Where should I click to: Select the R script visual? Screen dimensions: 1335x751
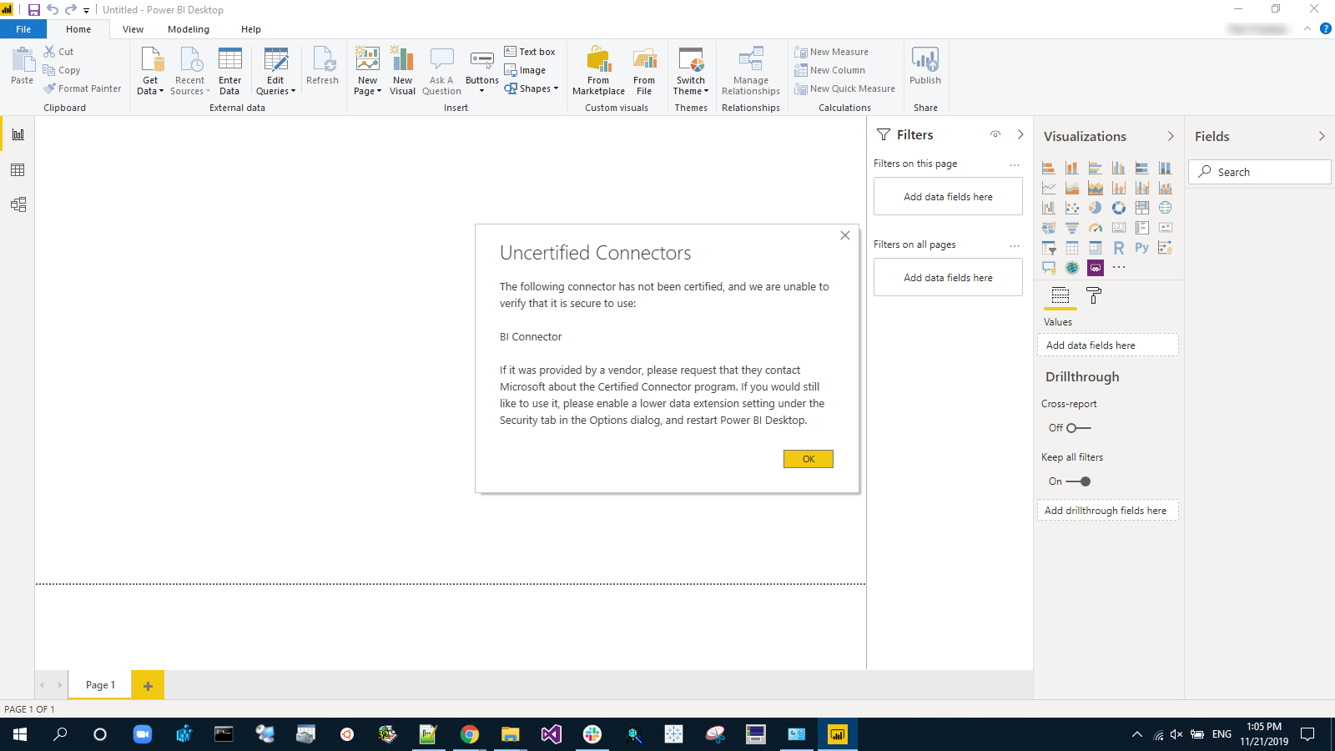click(x=1119, y=248)
